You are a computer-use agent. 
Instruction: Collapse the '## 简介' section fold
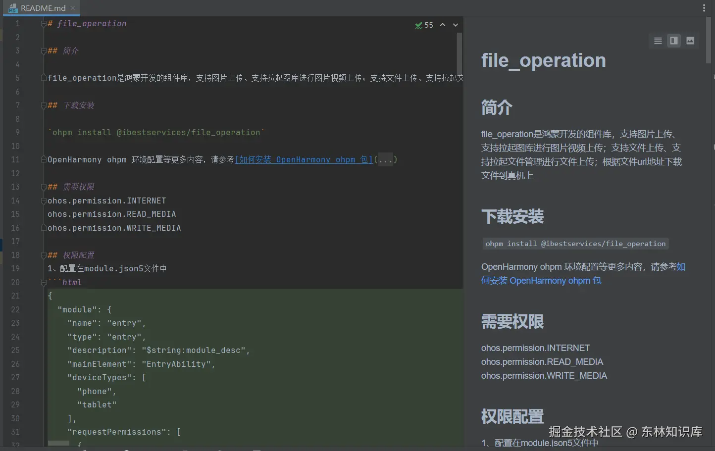[x=44, y=51]
